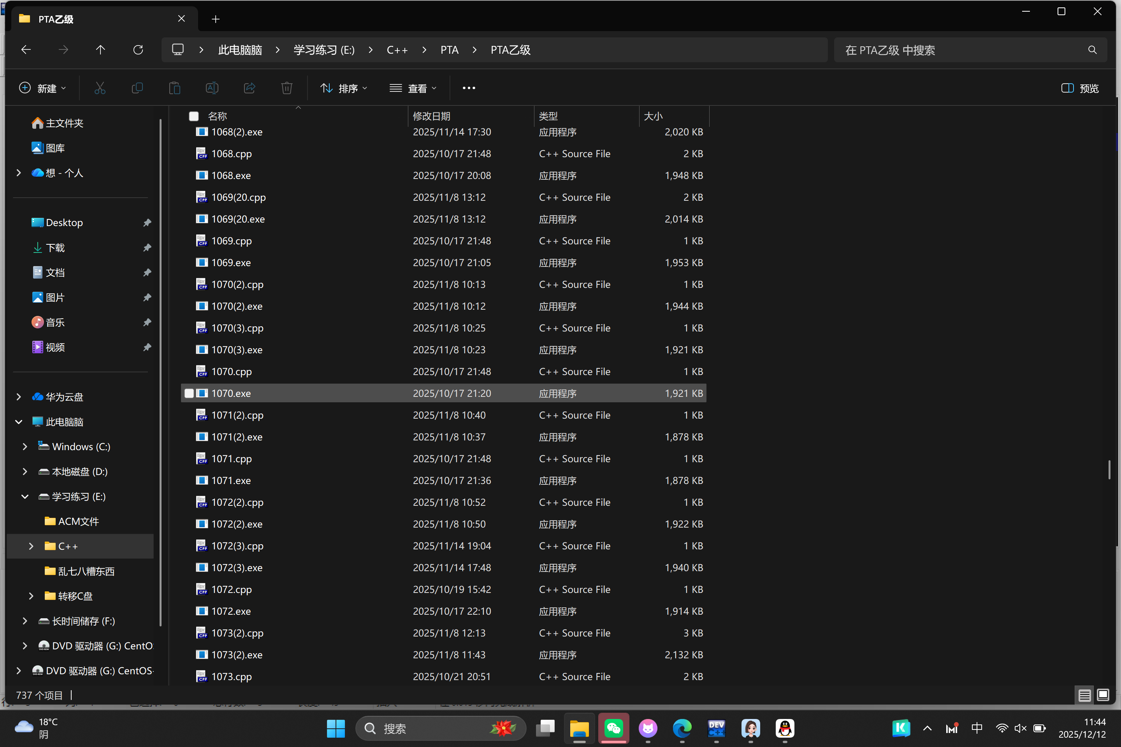This screenshot has width=1121, height=747.
Task: Expand the Windows (C:) tree node
Action: pos(25,447)
